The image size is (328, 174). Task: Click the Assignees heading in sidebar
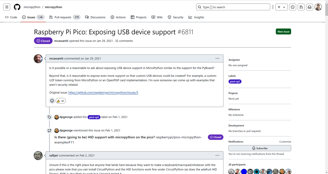point(234,60)
